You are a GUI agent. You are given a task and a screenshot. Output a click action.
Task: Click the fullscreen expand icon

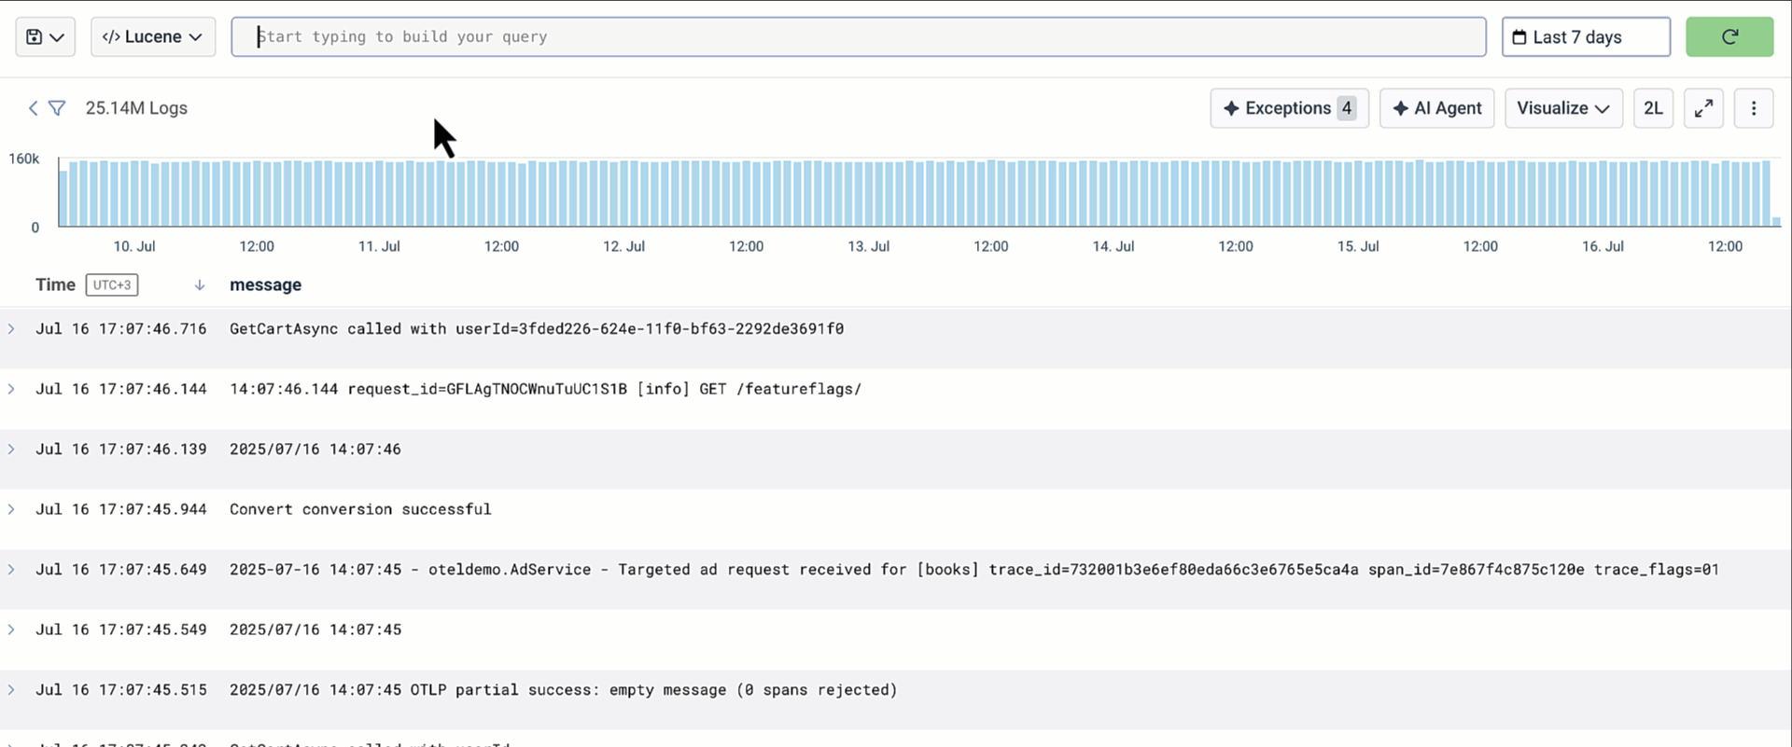(1703, 108)
